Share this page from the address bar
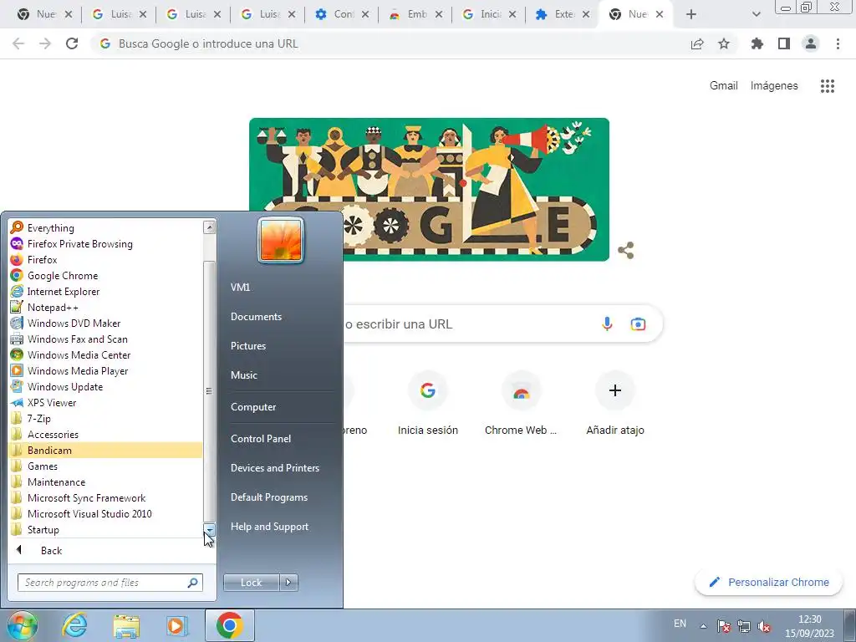Image resolution: width=856 pixels, height=642 pixels. (x=697, y=43)
